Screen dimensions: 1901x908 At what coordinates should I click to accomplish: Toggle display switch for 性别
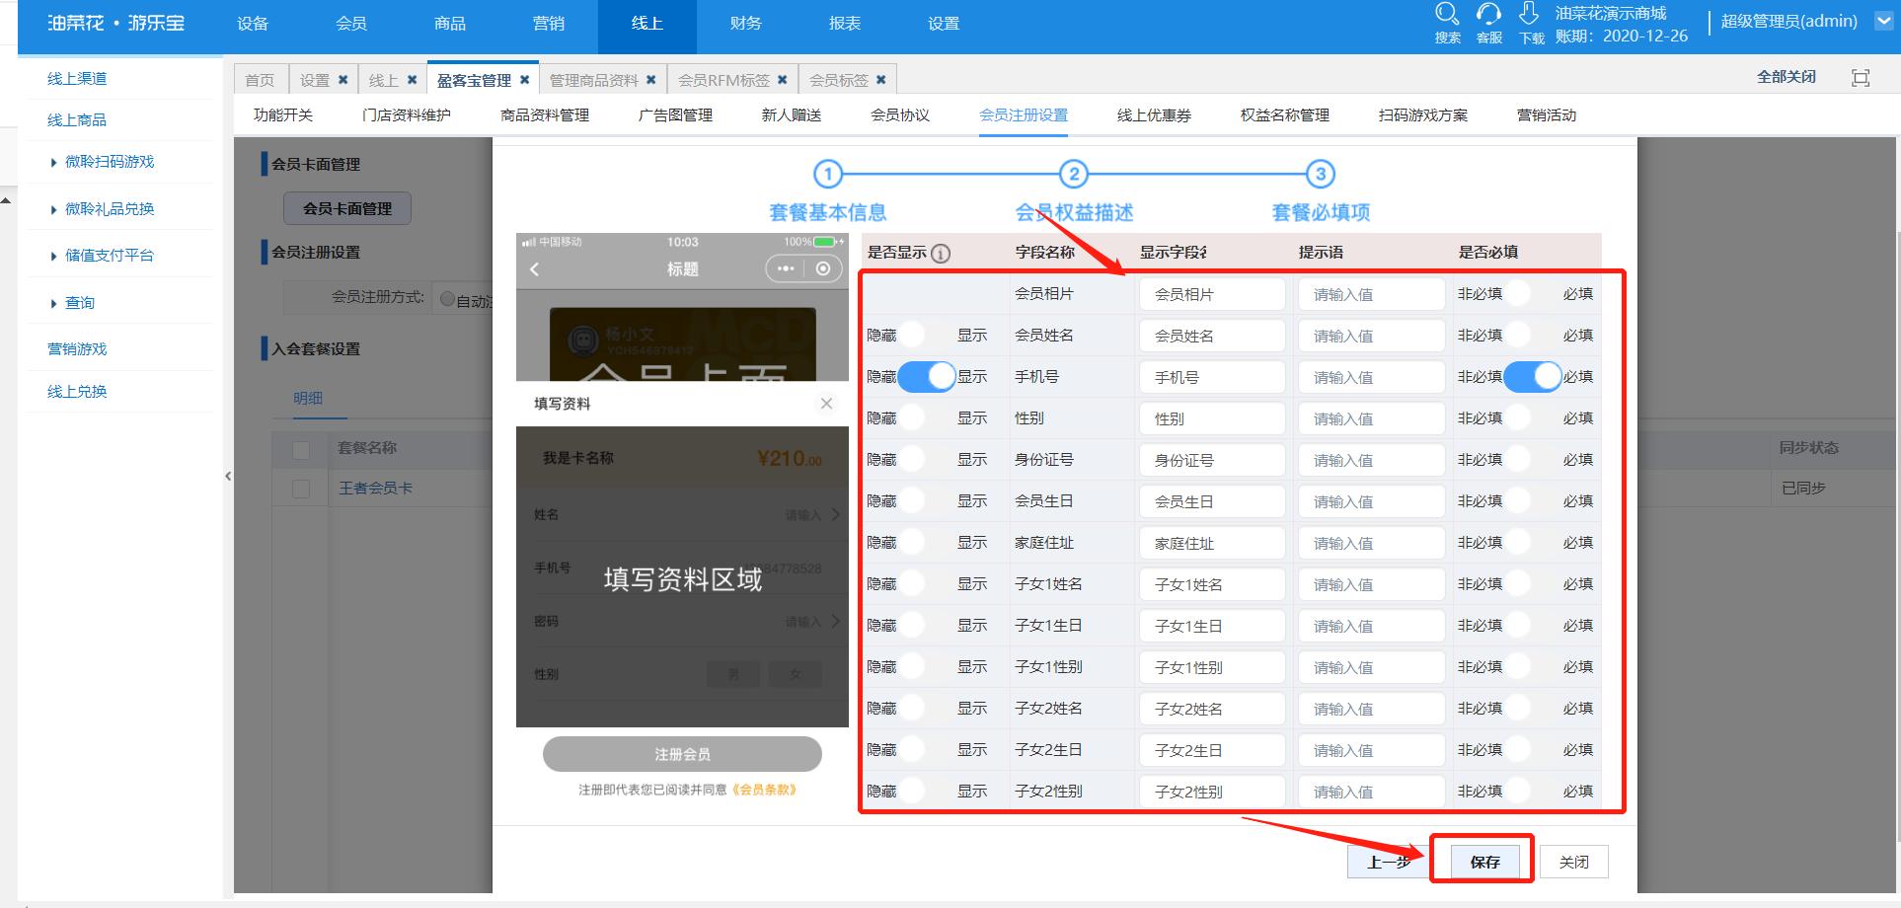(926, 418)
